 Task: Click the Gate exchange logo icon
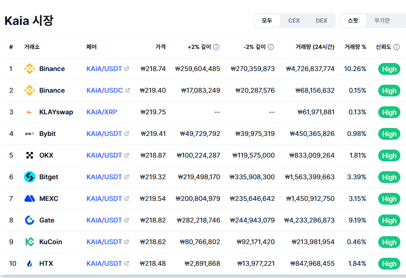coord(30,221)
